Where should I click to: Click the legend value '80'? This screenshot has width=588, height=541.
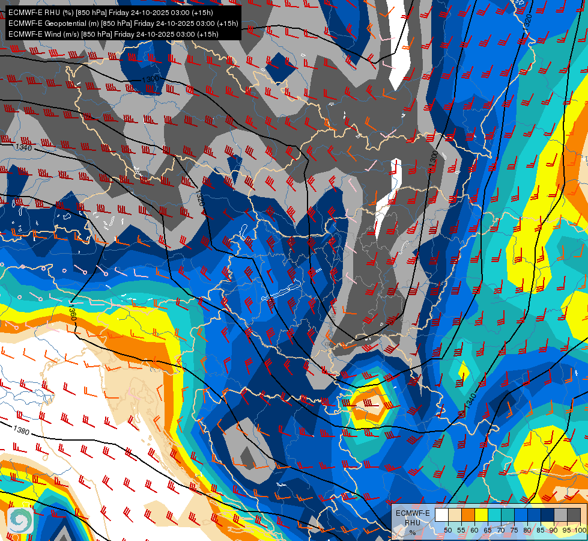[527, 530]
